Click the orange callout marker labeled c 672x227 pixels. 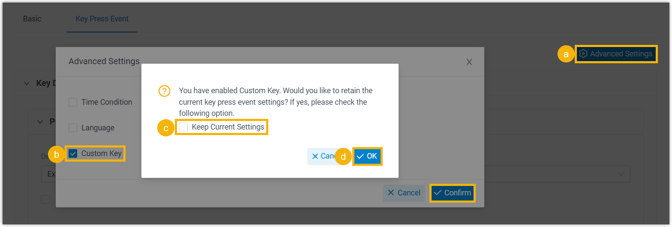[166, 128]
